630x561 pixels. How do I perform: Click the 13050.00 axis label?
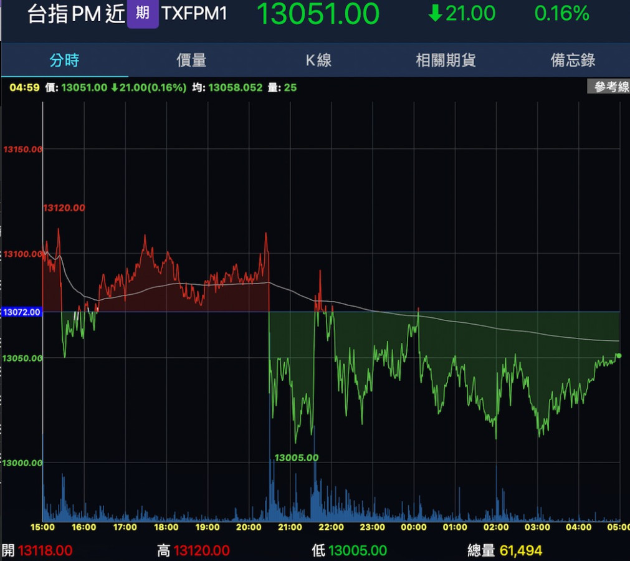[x=22, y=358]
